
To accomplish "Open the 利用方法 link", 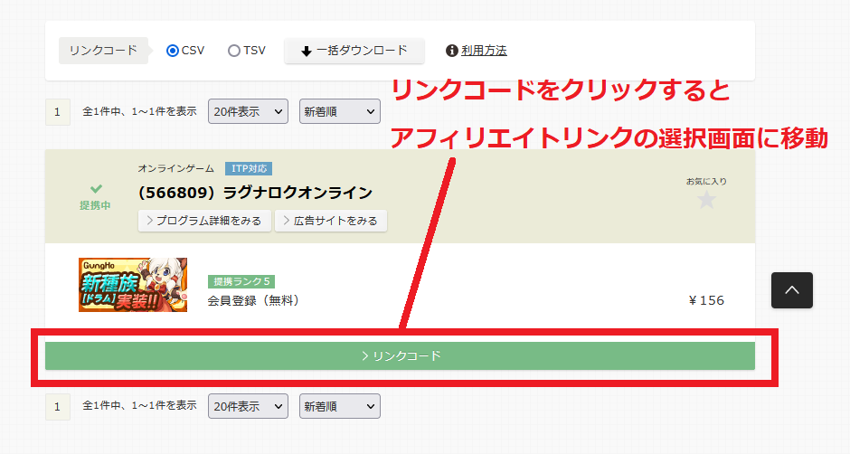I will point(484,51).
